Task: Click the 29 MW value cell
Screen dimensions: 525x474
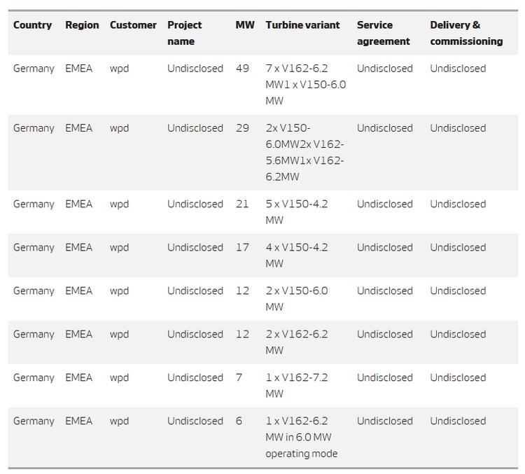Action: point(242,128)
